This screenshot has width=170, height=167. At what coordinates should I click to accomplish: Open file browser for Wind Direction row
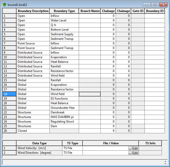[x=130, y=153]
